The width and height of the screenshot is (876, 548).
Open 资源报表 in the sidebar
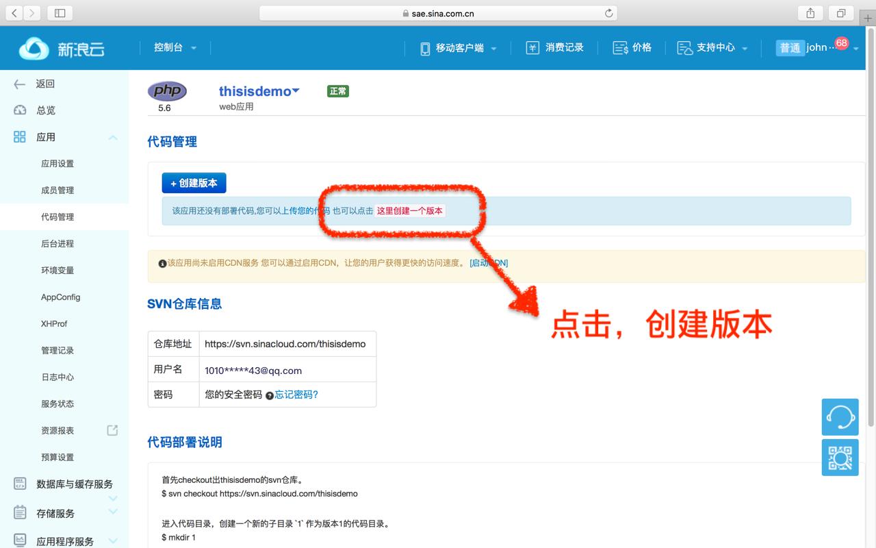[57, 431]
